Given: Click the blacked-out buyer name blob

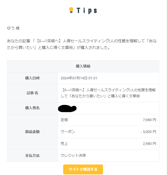Looking at the screenshot, I should tap(67, 108).
